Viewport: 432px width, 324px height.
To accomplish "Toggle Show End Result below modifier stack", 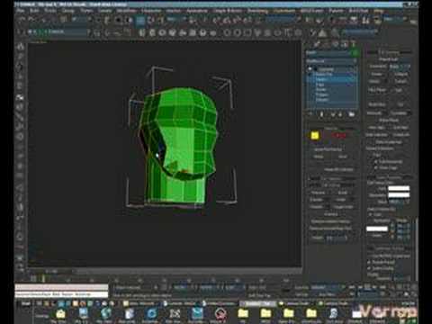I will [x=321, y=114].
